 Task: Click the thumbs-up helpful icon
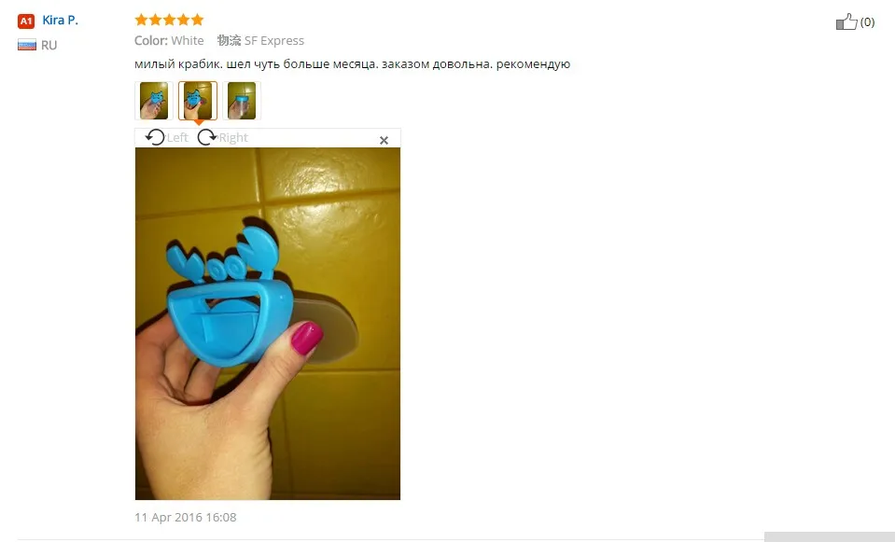[x=846, y=22]
